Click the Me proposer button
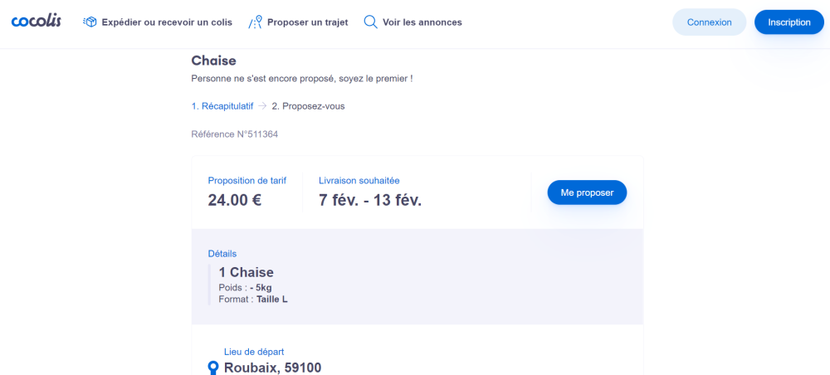This screenshot has height=375, width=830. pyautogui.click(x=587, y=192)
